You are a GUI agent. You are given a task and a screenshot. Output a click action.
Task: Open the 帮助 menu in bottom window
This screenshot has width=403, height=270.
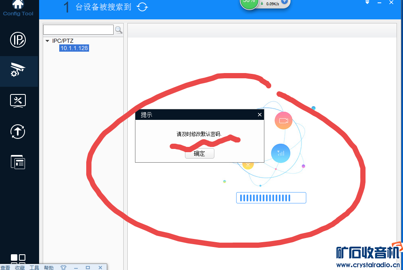pos(49,268)
